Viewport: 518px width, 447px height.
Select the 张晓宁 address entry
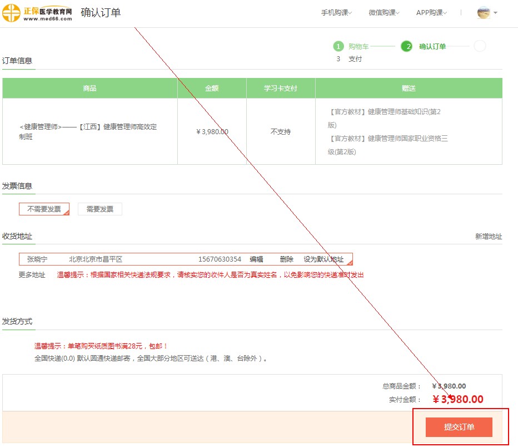(37, 259)
